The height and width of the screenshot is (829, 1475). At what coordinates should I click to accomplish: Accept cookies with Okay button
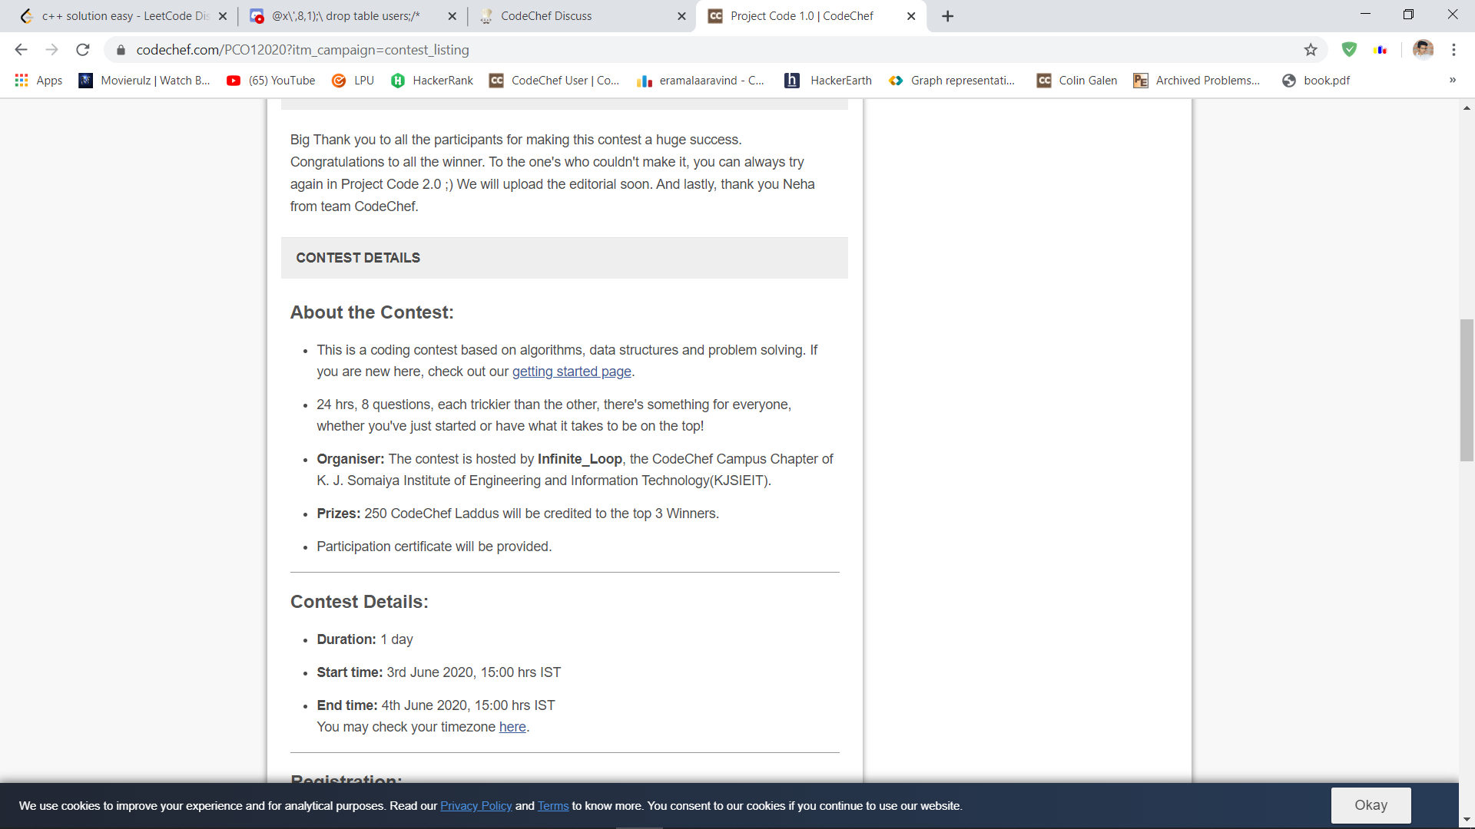click(x=1371, y=805)
